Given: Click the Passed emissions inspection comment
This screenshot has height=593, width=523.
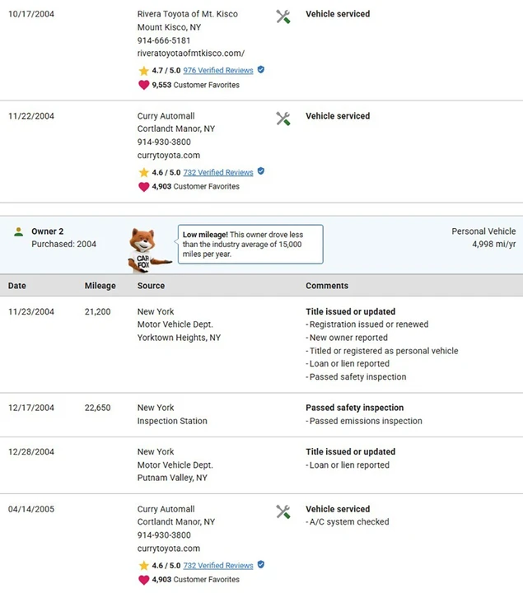Looking at the screenshot, I should [364, 422].
